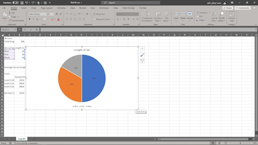Open Cell Styles gallery
Image resolution: width=258 pixels, height=145 pixels.
166,17
